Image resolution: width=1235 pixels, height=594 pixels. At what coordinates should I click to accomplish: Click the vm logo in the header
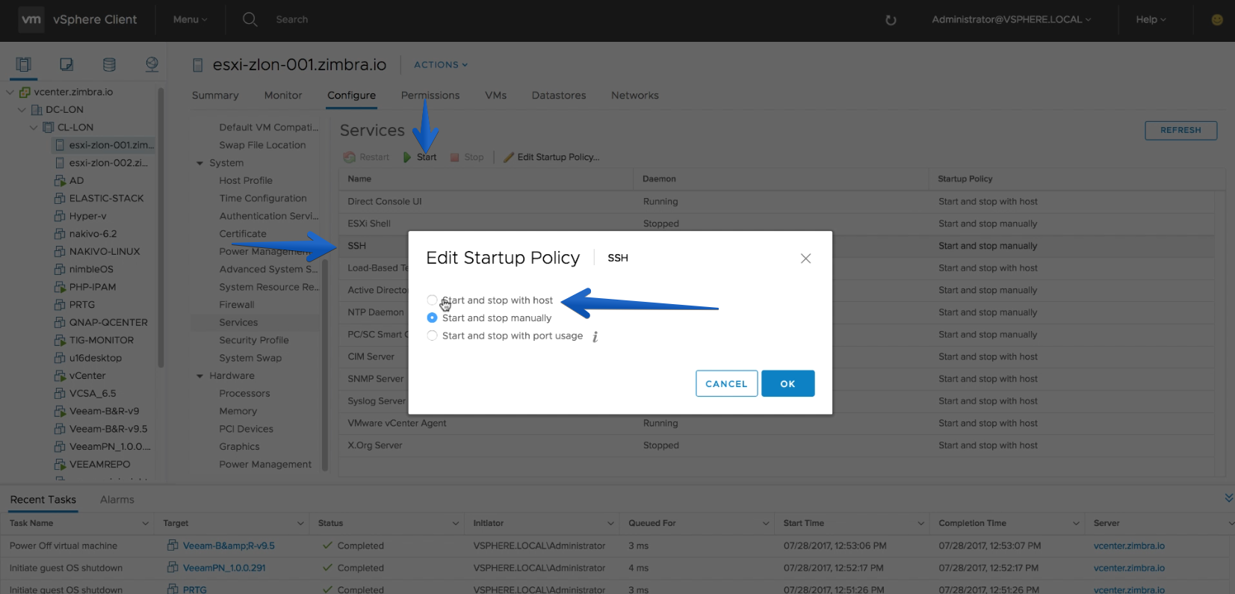31,19
